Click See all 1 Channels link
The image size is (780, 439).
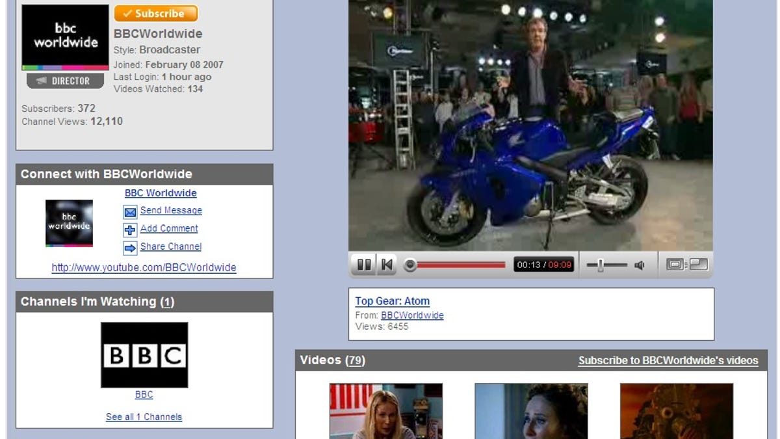[144, 417]
